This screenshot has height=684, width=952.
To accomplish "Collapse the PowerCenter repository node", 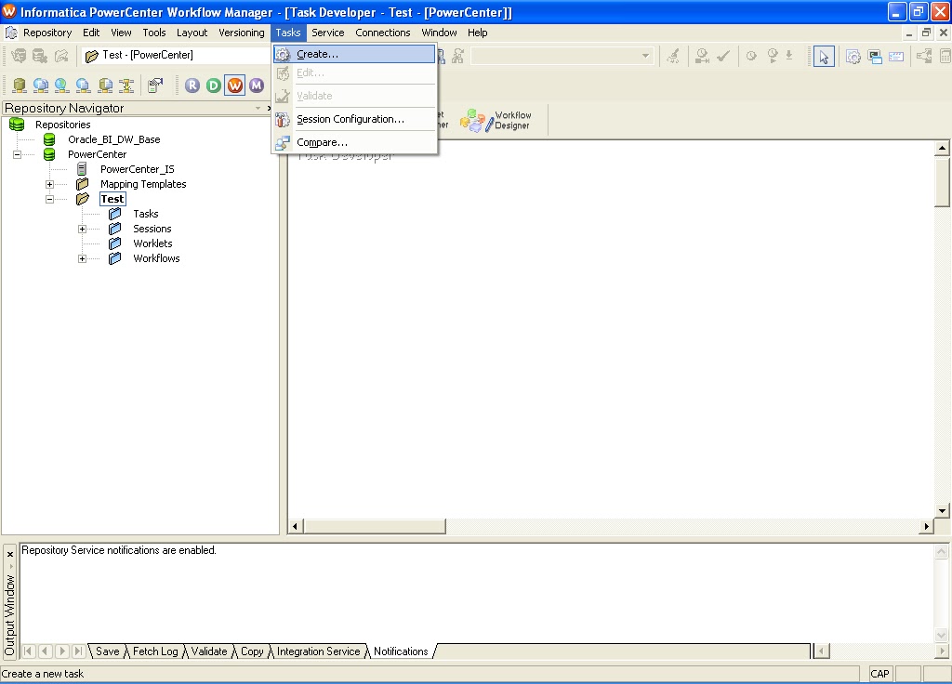I will coord(18,153).
